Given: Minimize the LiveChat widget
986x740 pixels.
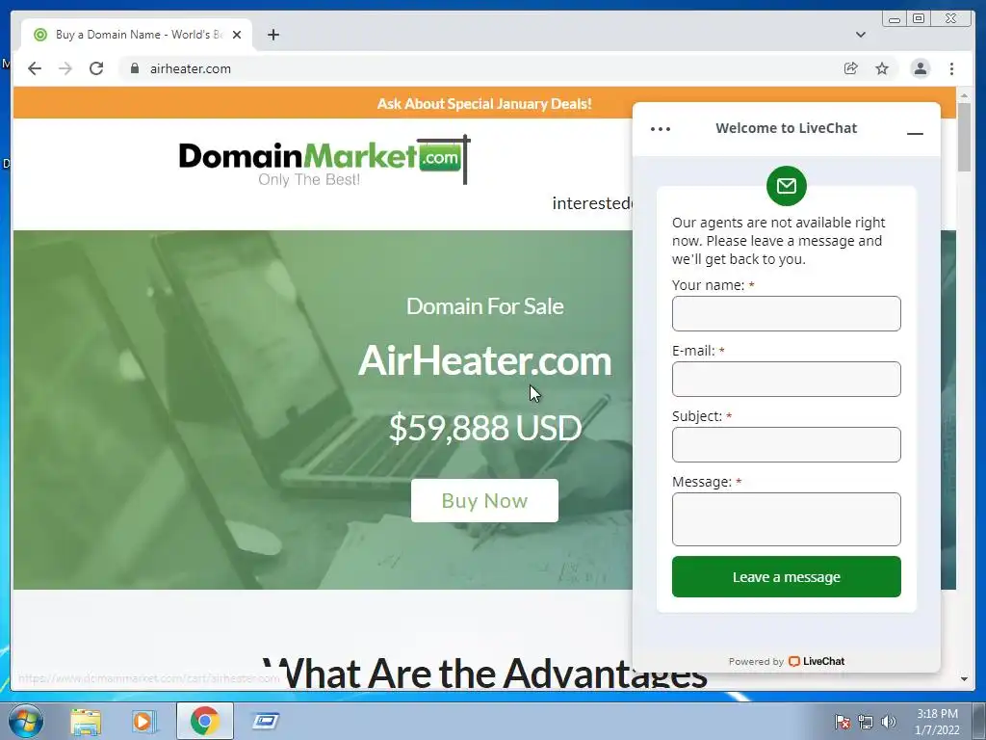Looking at the screenshot, I should [x=915, y=133].
